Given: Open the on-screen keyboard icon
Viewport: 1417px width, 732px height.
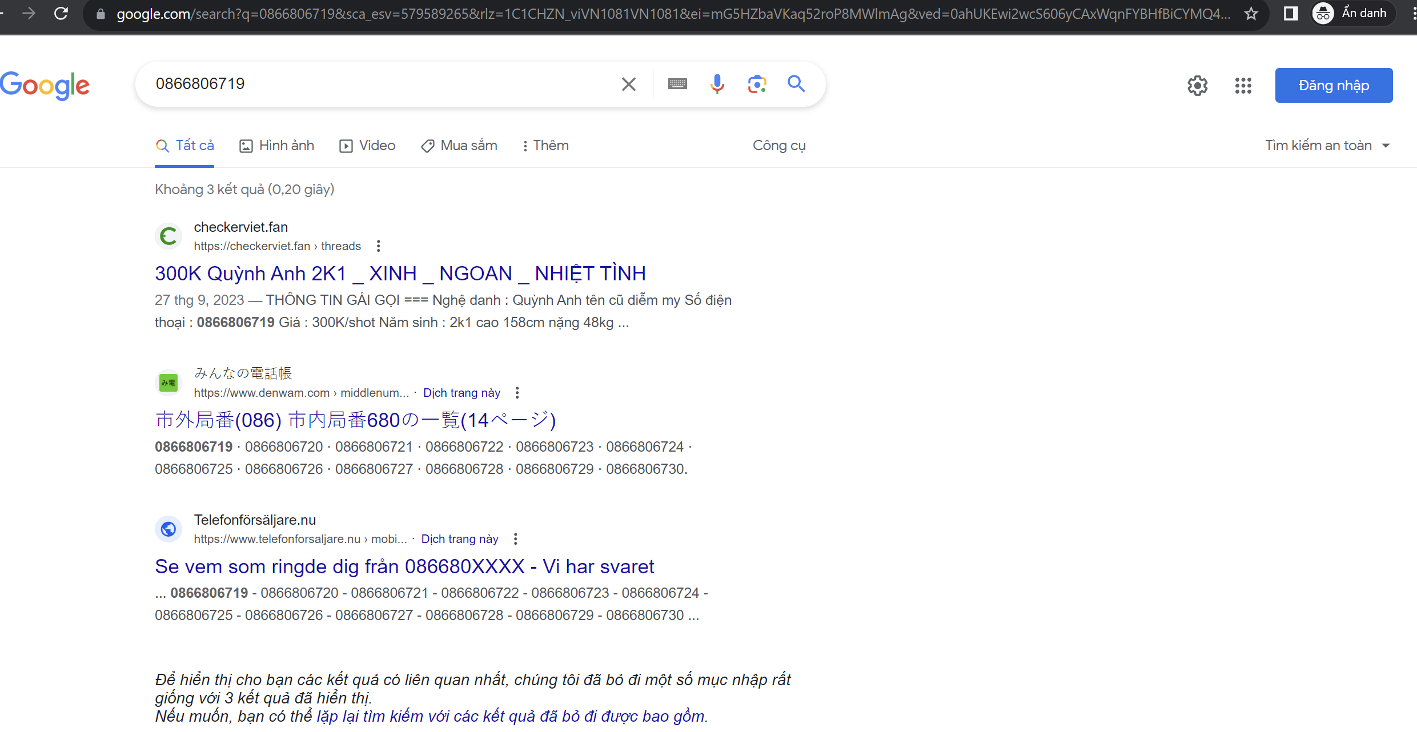Looking at the screenshot, I should (677, 84).
